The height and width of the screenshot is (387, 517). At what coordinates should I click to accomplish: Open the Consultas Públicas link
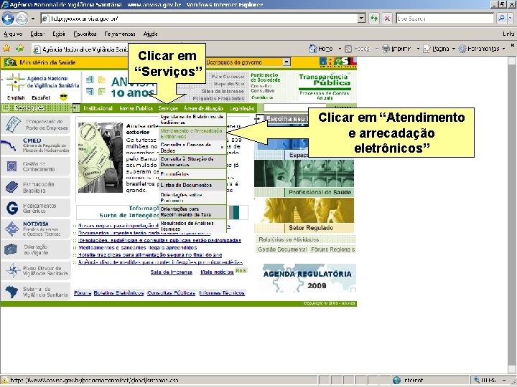pyautogui.click(x=171, y=293)
